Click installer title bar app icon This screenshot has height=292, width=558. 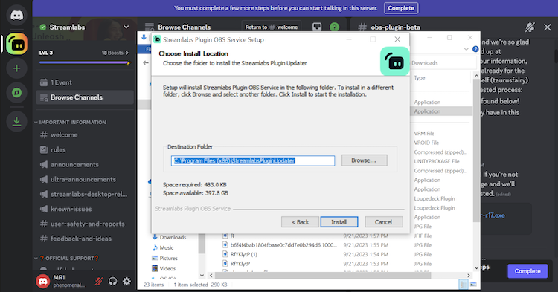click(157, 39)
